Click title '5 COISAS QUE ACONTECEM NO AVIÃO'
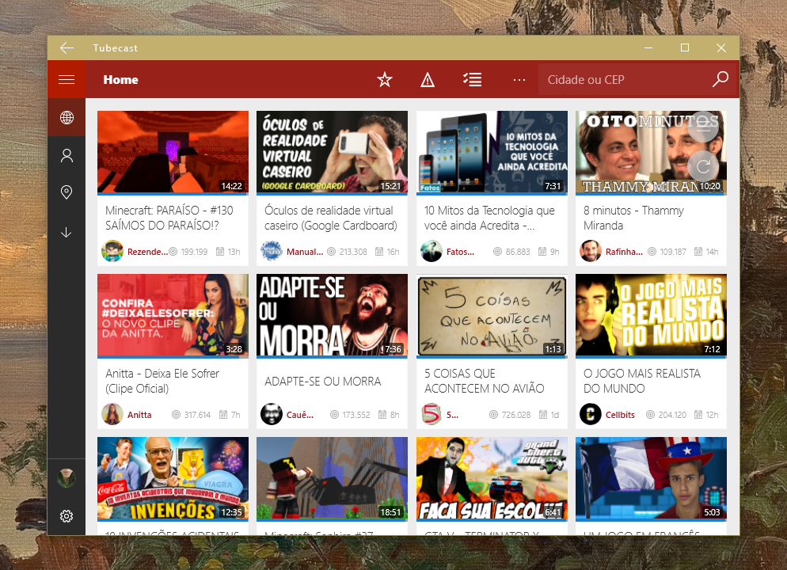Screen dimensions: 787x570 485,381
